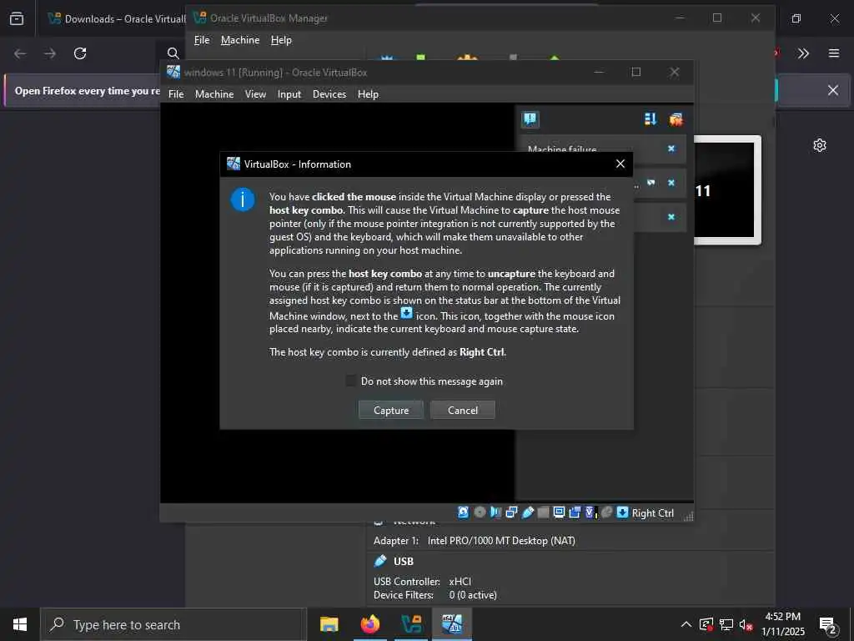
Task: Enable Do not show this message again
Action: tap(351, 381)
